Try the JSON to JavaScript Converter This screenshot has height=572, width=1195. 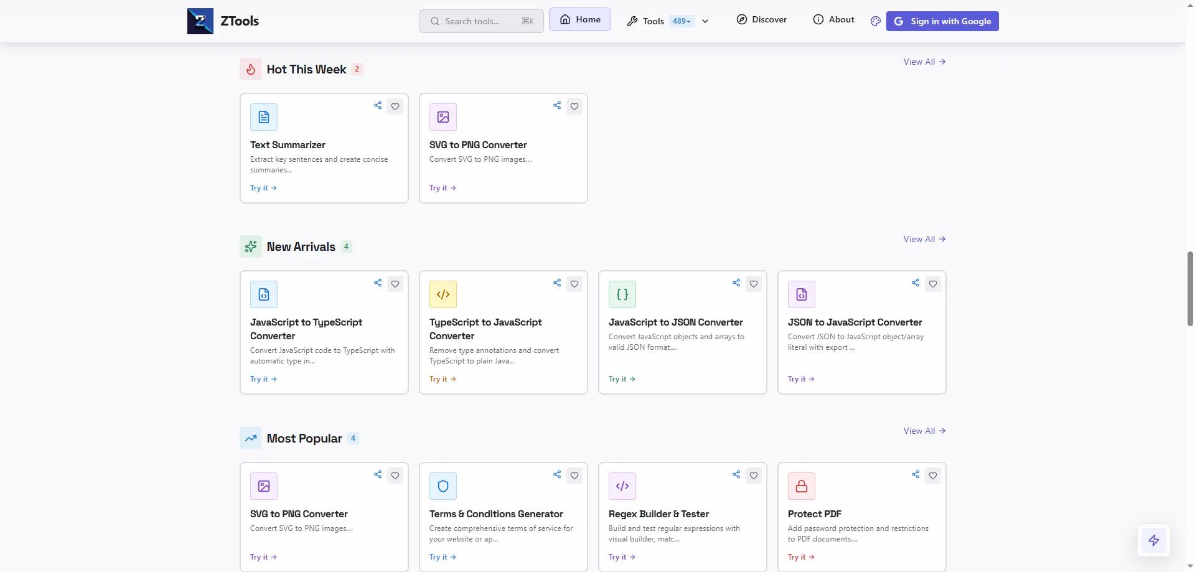[801, 379]
